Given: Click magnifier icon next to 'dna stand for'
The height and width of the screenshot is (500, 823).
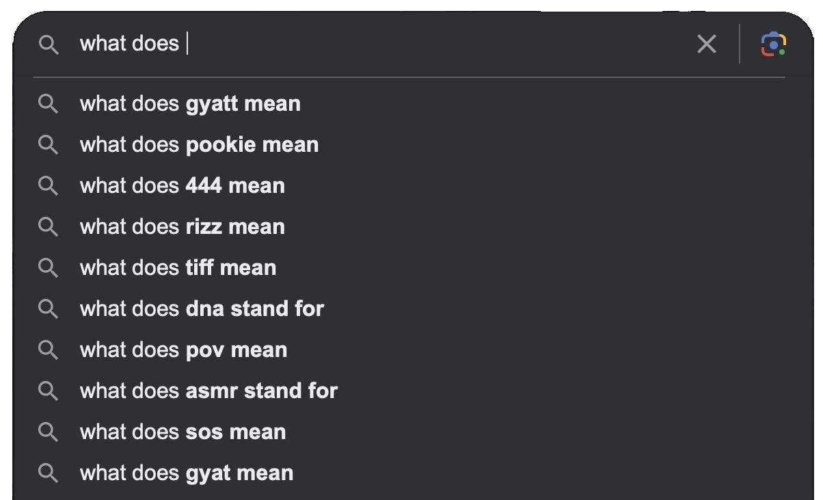Looking at the screenshot, I should [x=48, y=309].
